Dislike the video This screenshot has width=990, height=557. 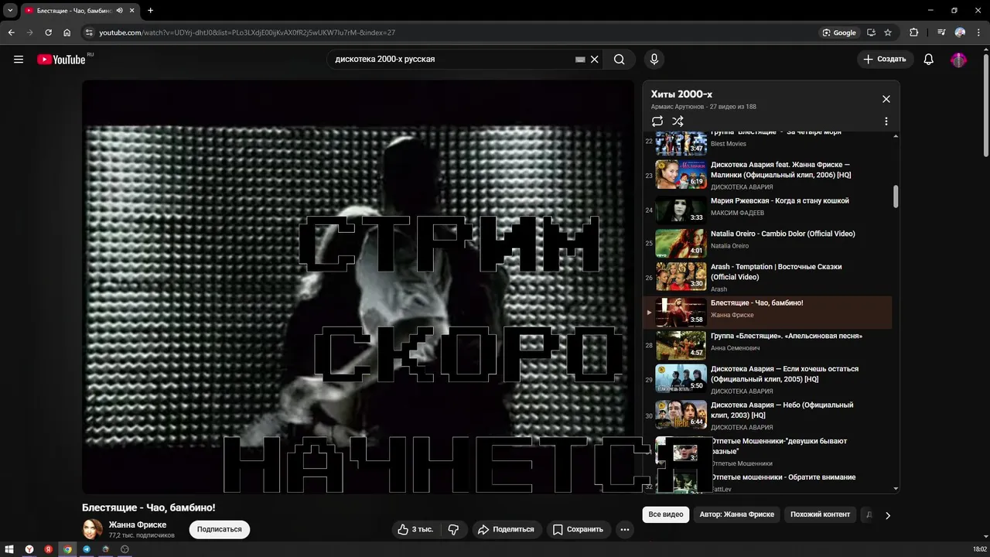coord(454,529)
